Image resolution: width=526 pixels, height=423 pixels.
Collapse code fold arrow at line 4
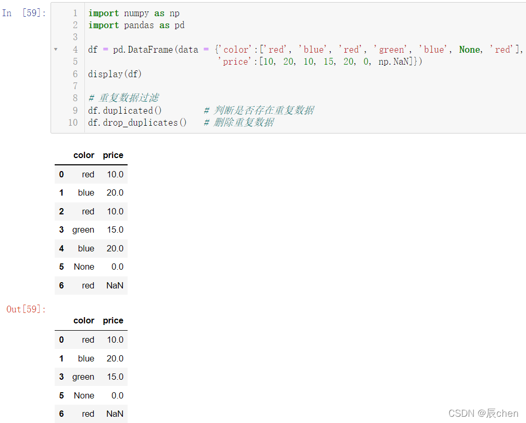point(56,50)
